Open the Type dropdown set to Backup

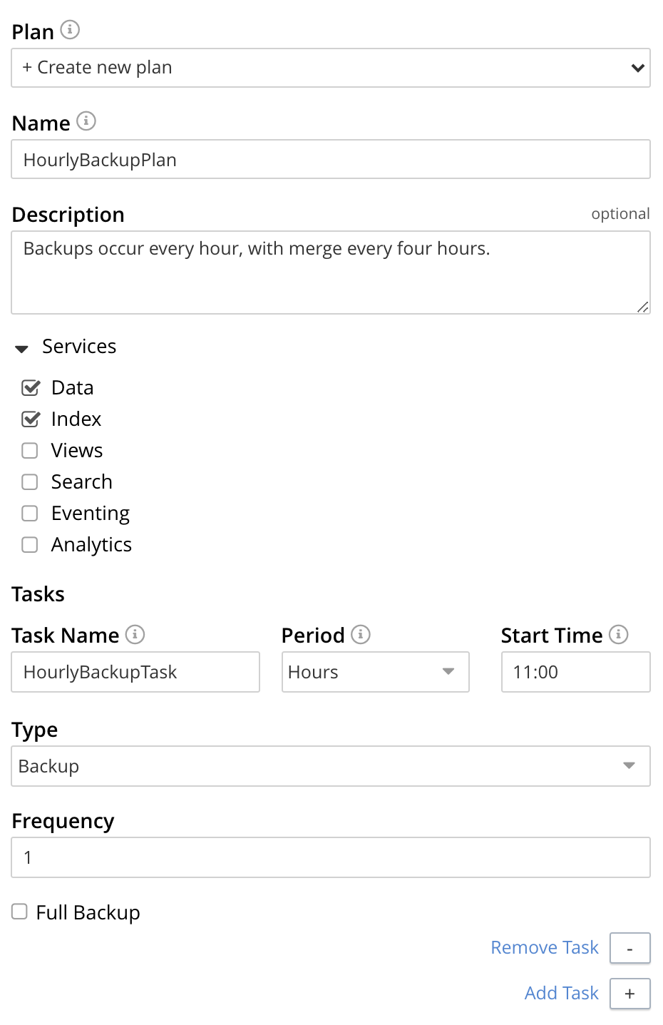click(x=331, y=766)
